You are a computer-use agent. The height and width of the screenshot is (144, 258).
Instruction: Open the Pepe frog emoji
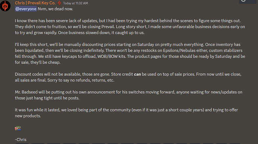(x=18, y=128)
